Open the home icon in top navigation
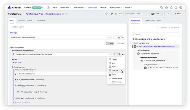 click(48, 7)
